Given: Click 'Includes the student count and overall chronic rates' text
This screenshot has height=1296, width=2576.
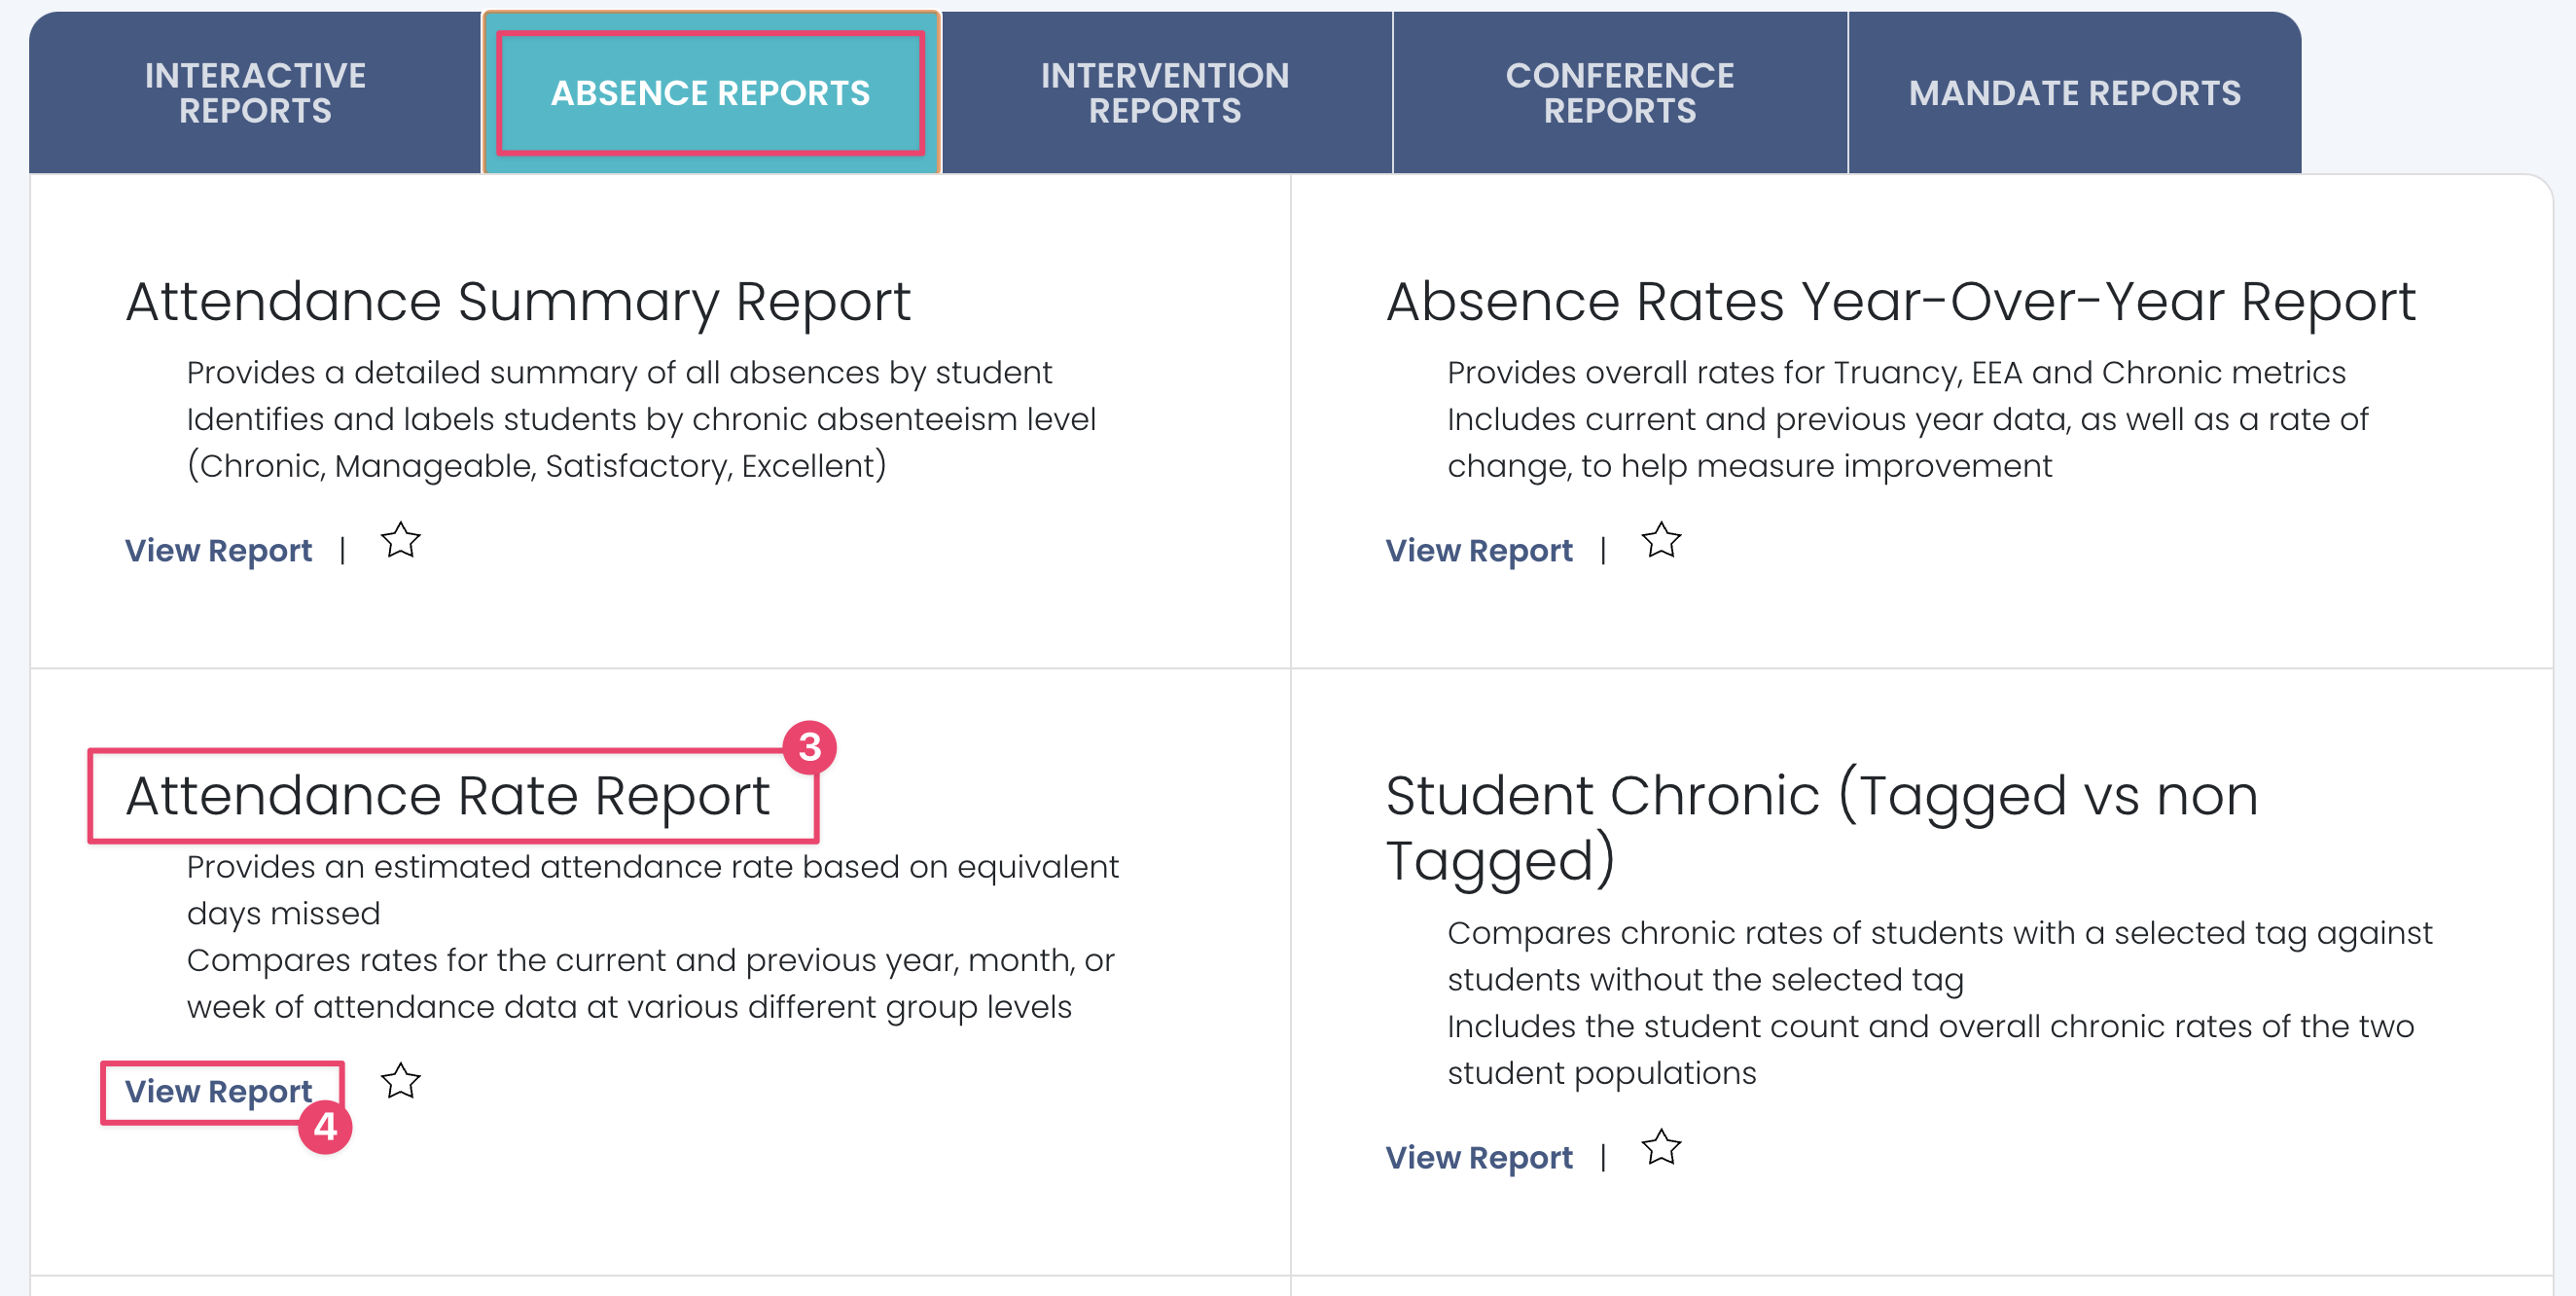Looking at the screenshot, I should (x=1931, y=1049).
